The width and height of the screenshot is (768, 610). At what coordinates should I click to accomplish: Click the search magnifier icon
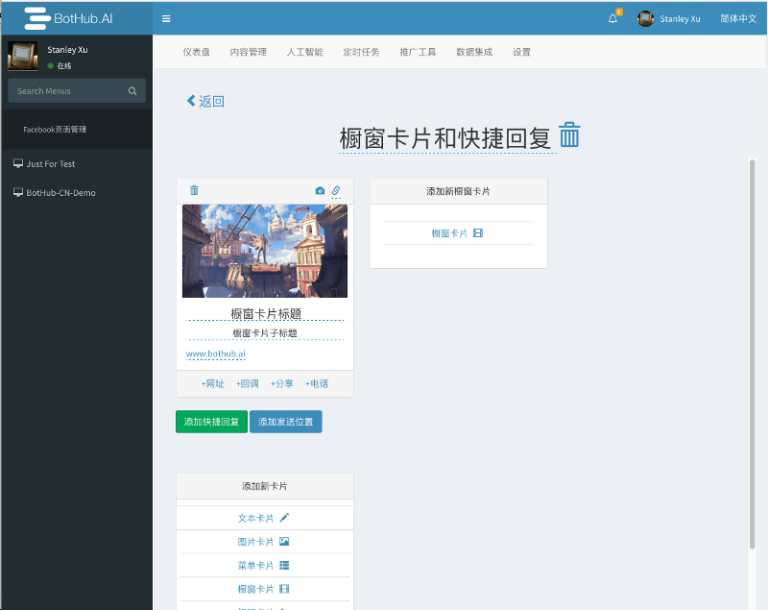click(132, 91)
